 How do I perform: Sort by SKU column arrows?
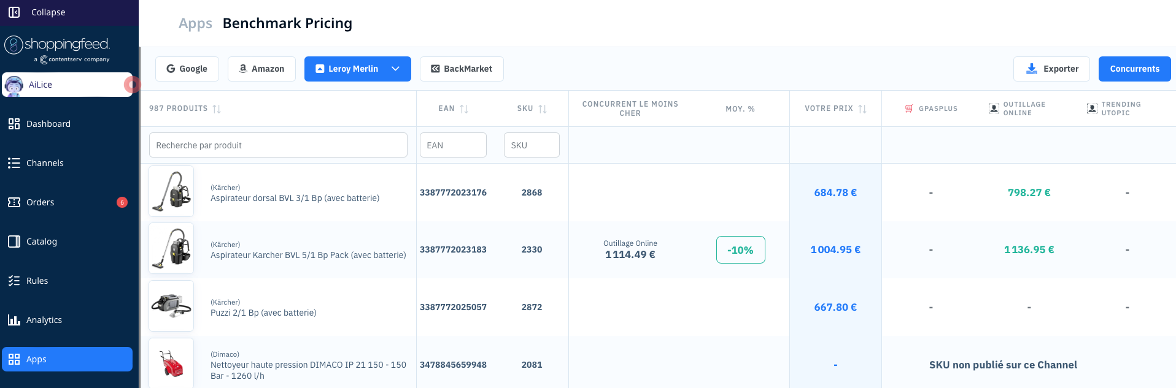coord(543,108)
